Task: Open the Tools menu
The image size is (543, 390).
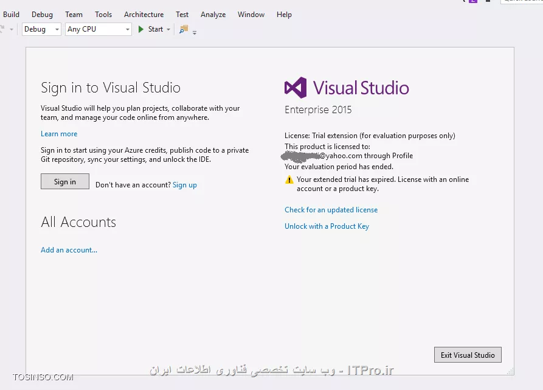Action: [103, 15]
